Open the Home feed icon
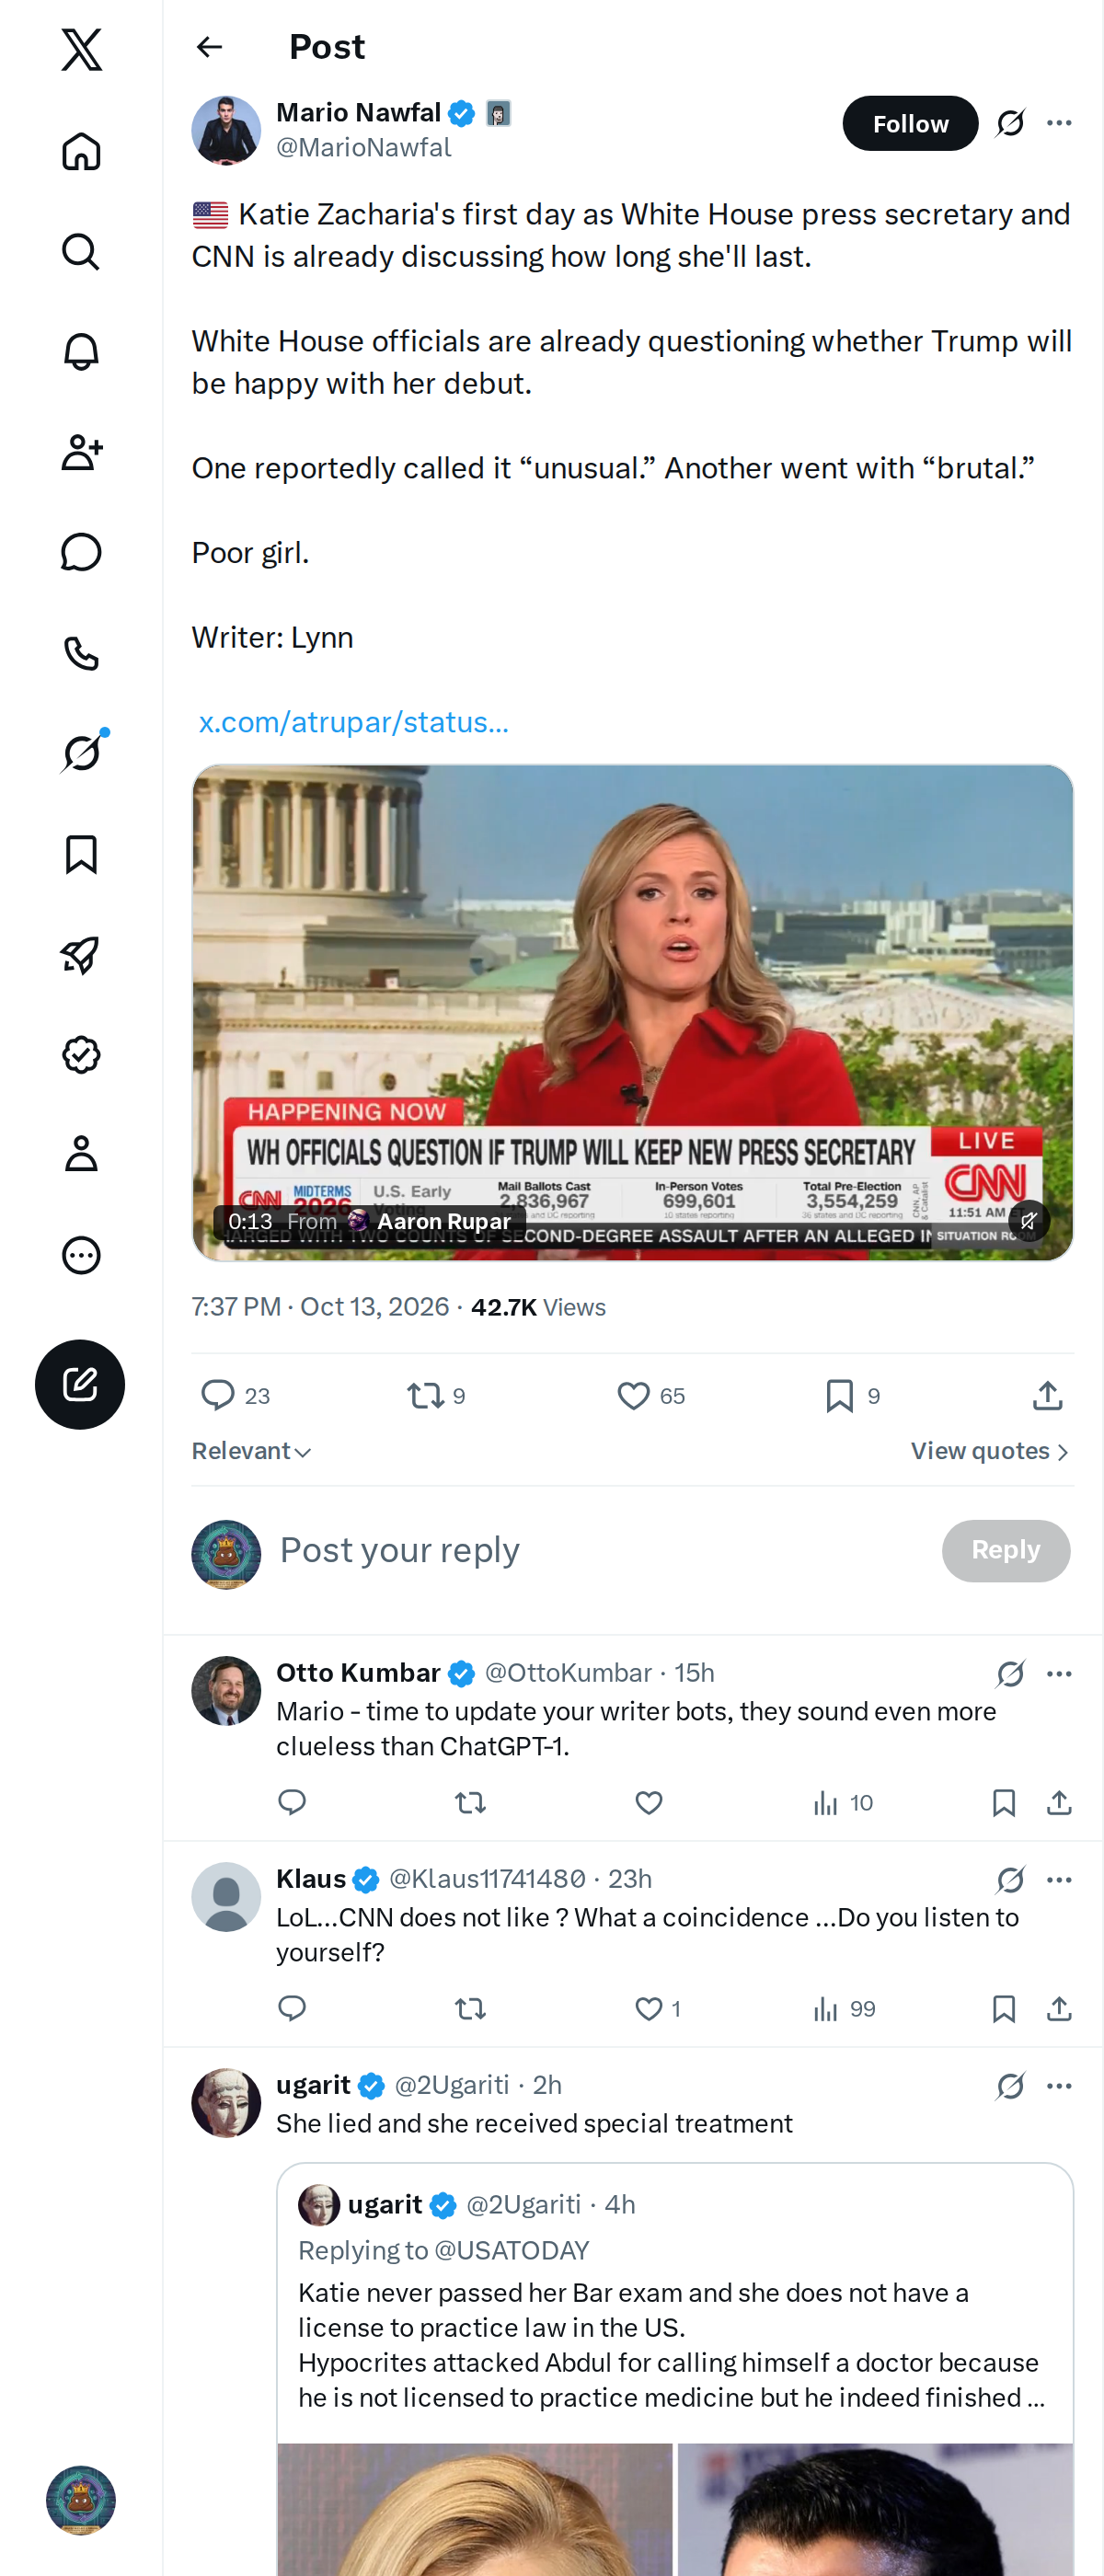This screenshot has height=2576, width=1104. pyautogui.click(x=81, y=152)
